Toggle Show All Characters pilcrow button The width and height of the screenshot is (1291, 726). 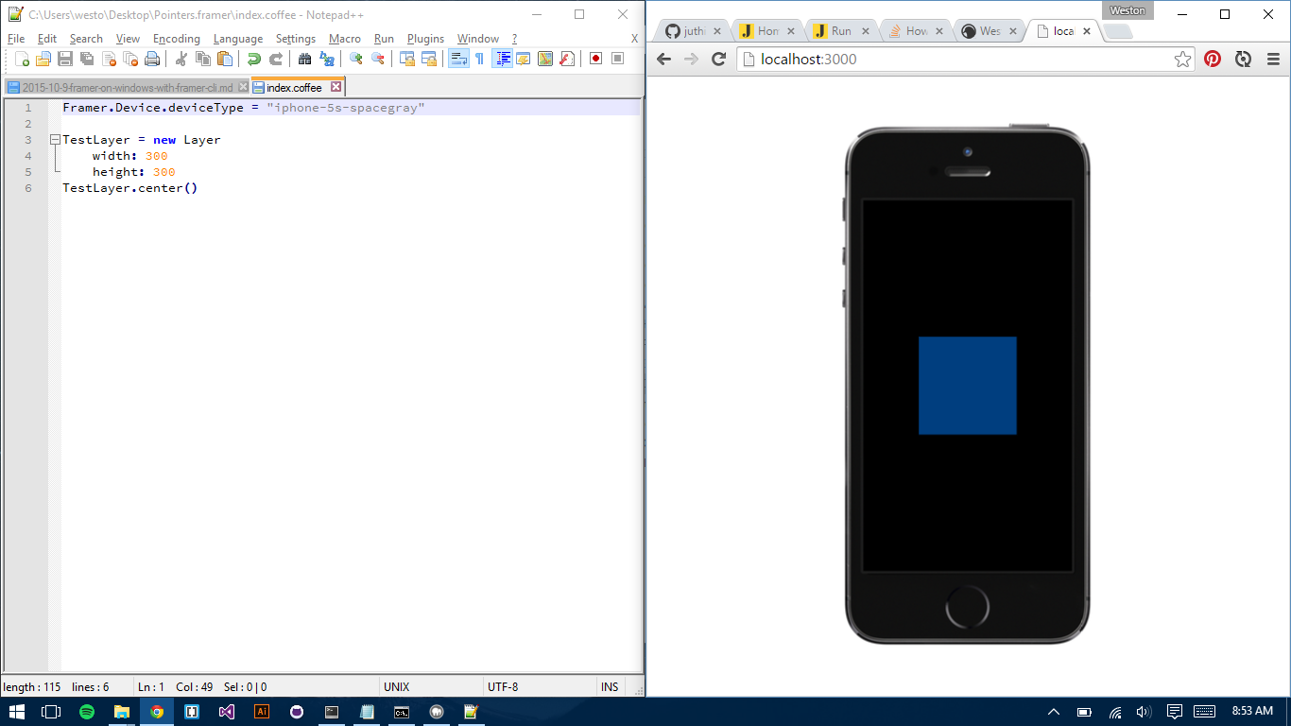(479, 59)
